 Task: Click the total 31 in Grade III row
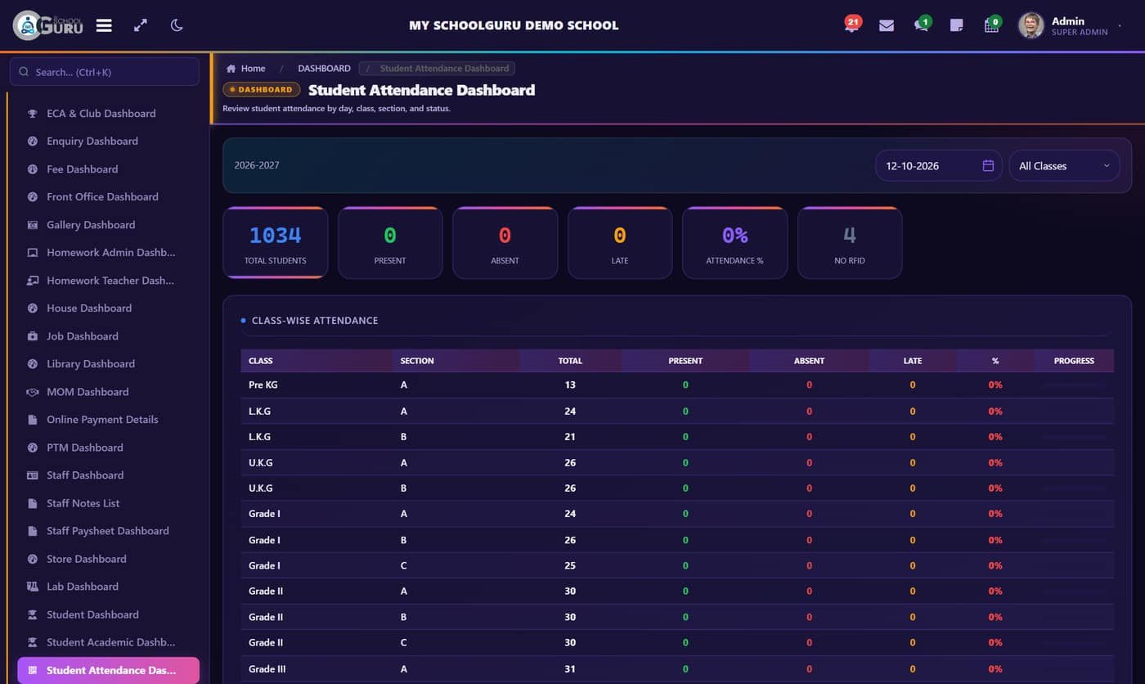pos(570,668)
